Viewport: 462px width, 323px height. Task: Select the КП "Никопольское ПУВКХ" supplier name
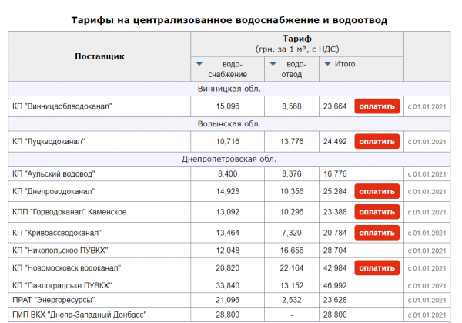coord(60,251)
